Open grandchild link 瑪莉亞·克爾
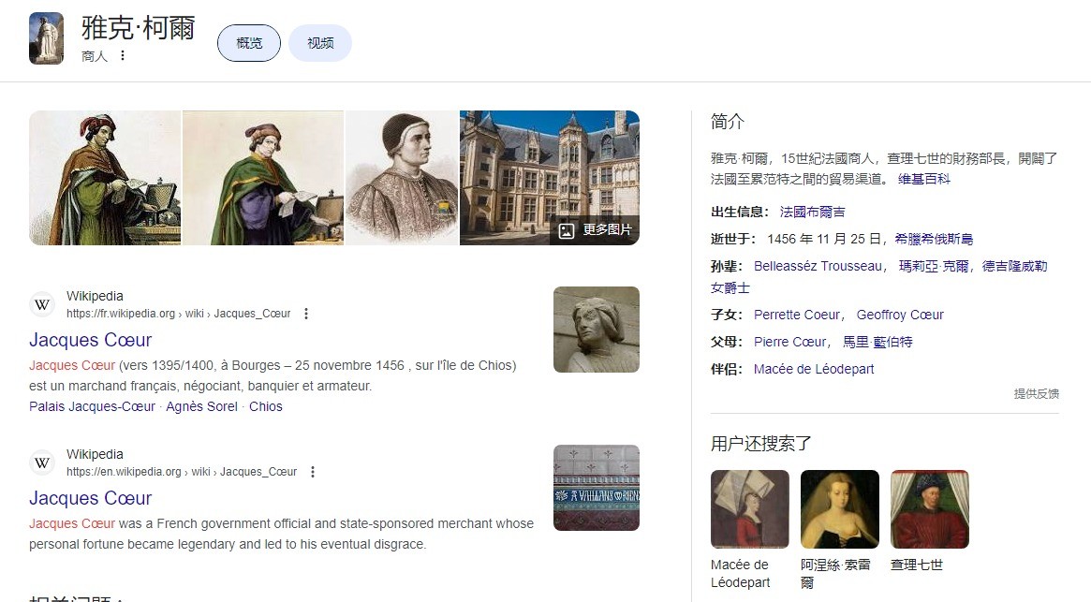The height and width of the screenshot is (602, 1091). coord(934,267)
